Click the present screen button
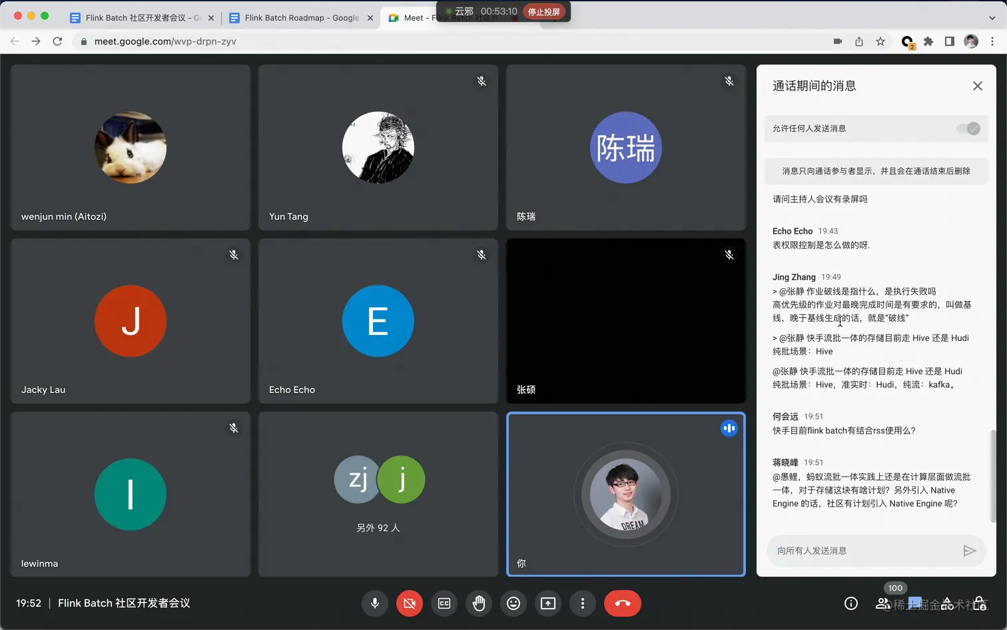This screenshot has width=1007, height=630. click(x=548, y=603)
